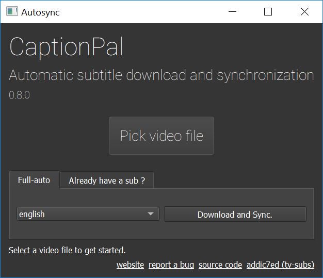
Task: Close the Autosync window
Action: [x=304, y=11]
